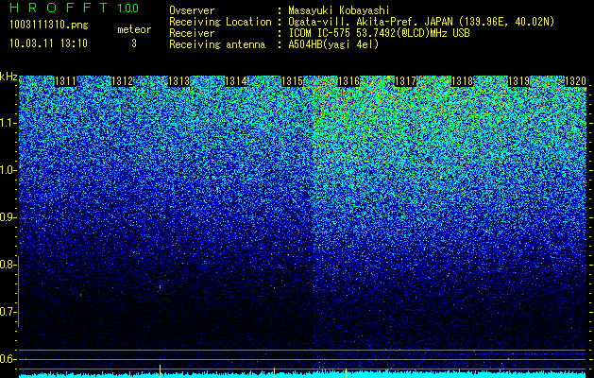The width and height of the screenshot is (594, 378).
Task: Click the cyan signal level strip
Action: coord(303,375)
